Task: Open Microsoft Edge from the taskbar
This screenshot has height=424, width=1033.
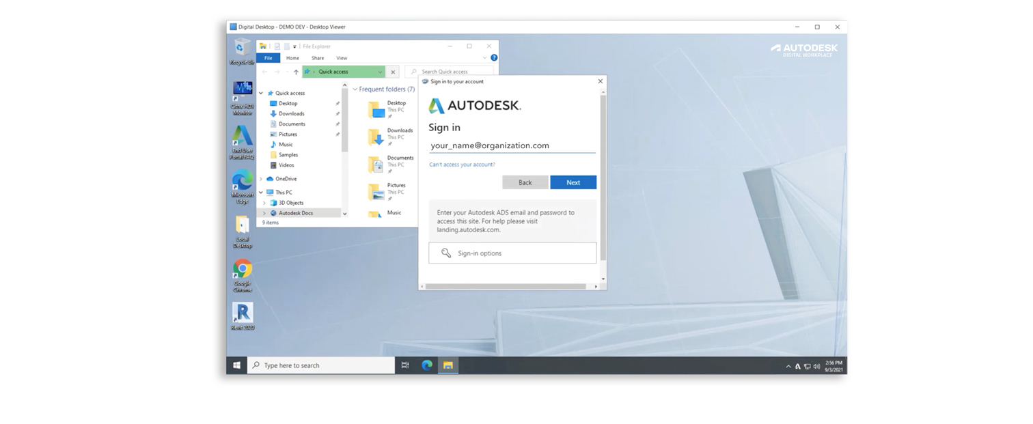Action: pos(427,365)
